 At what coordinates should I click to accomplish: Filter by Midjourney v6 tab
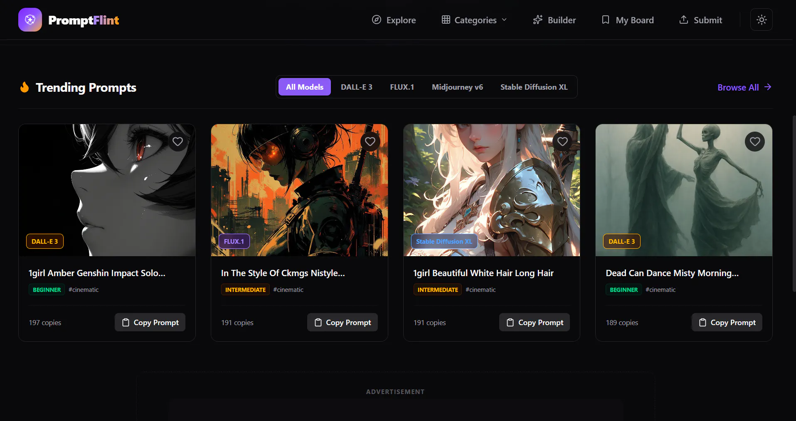point(457,87)
